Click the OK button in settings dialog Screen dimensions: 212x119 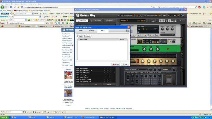[125, 64]
